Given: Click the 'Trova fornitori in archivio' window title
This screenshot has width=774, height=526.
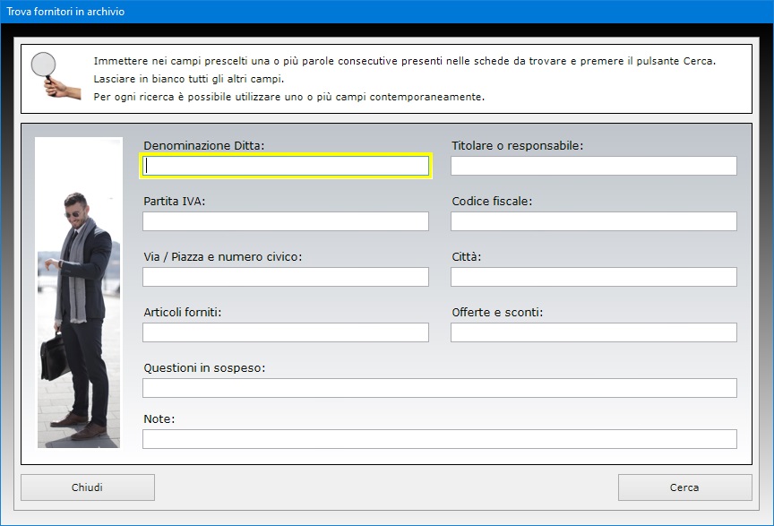Looking at the screenshot, I should coord(65,12).
